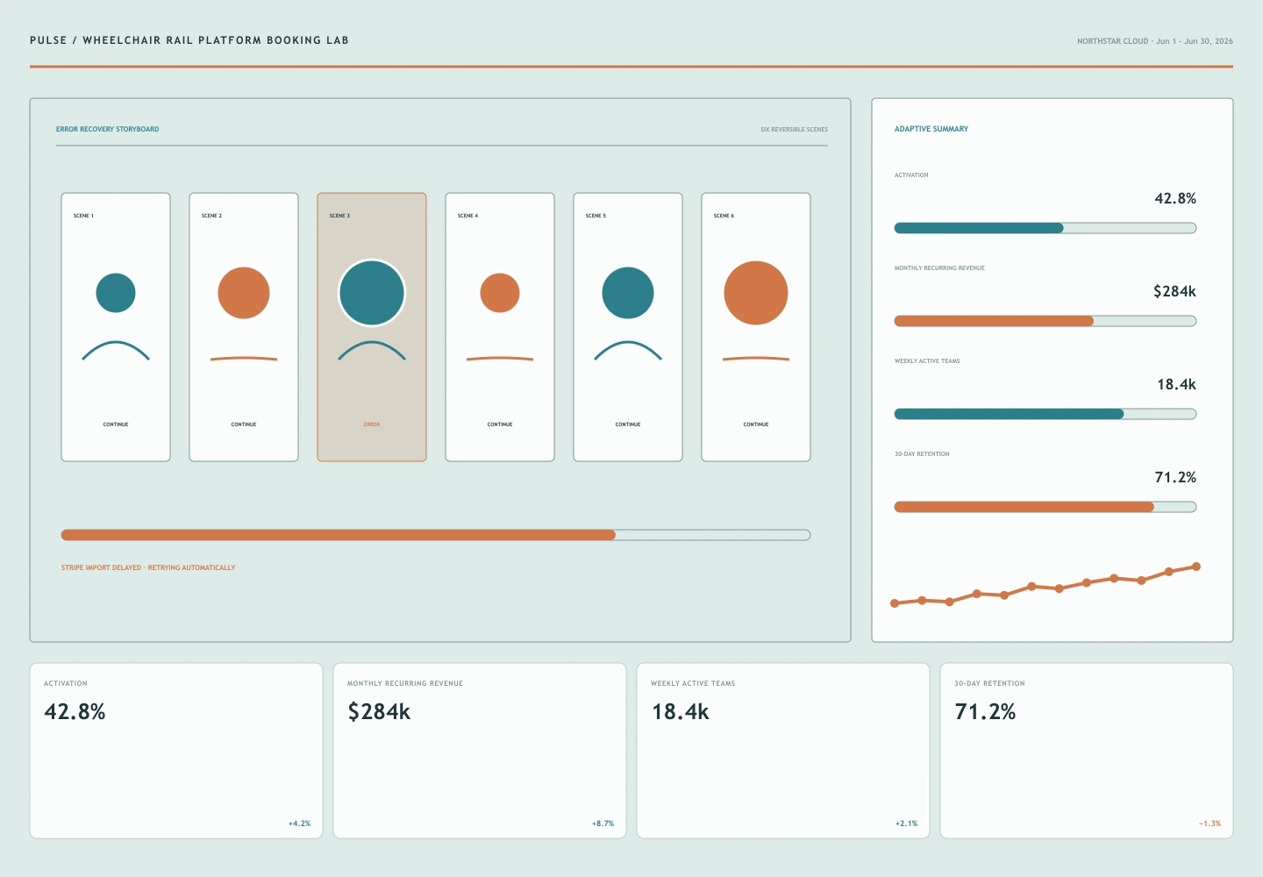Click the large 42.8% value in the bottom Activation card

[75, 711]
